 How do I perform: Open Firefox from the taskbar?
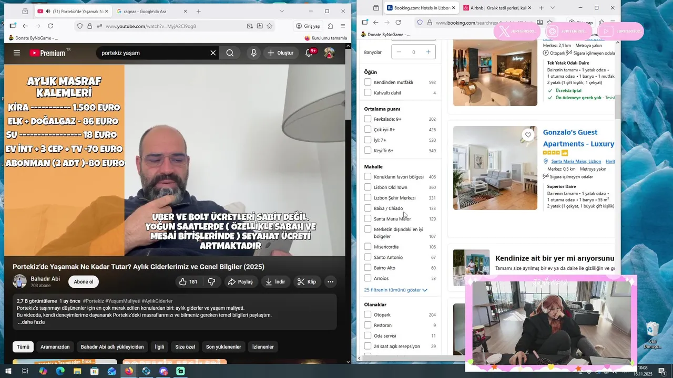(129, 371)
